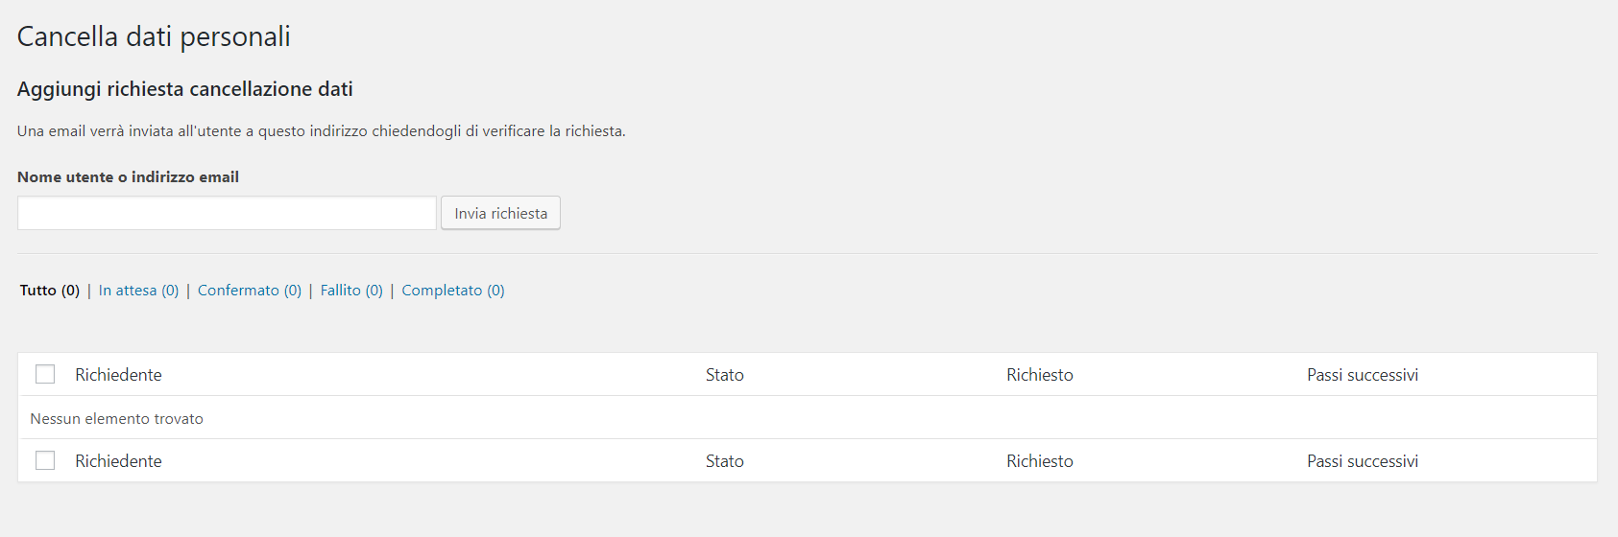
Task: Click the Richiedente column header at top
Action: [118, 375]
